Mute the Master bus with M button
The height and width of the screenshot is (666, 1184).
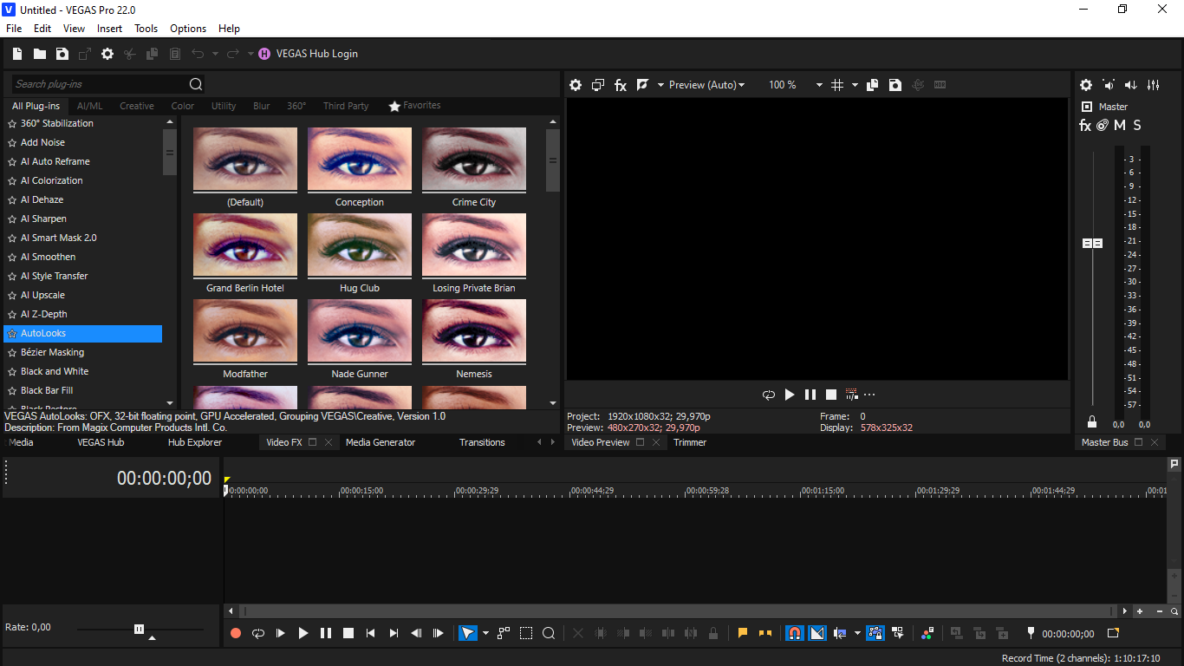pyautogui.click(x=1120, y=126)
